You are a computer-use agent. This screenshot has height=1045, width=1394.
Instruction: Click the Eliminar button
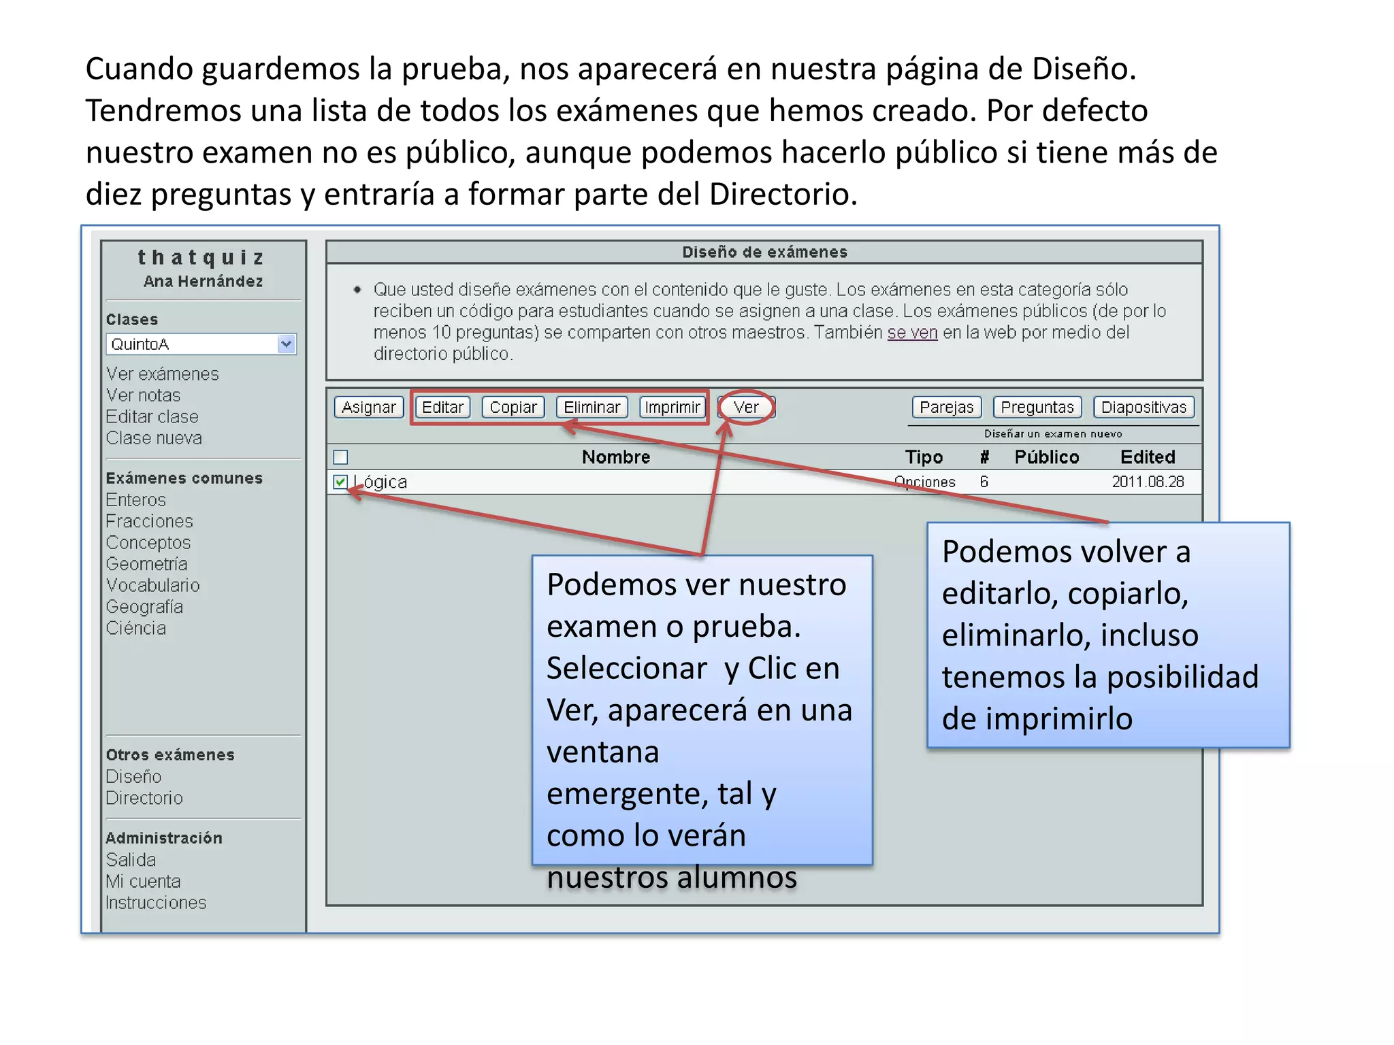click(592, 408)
